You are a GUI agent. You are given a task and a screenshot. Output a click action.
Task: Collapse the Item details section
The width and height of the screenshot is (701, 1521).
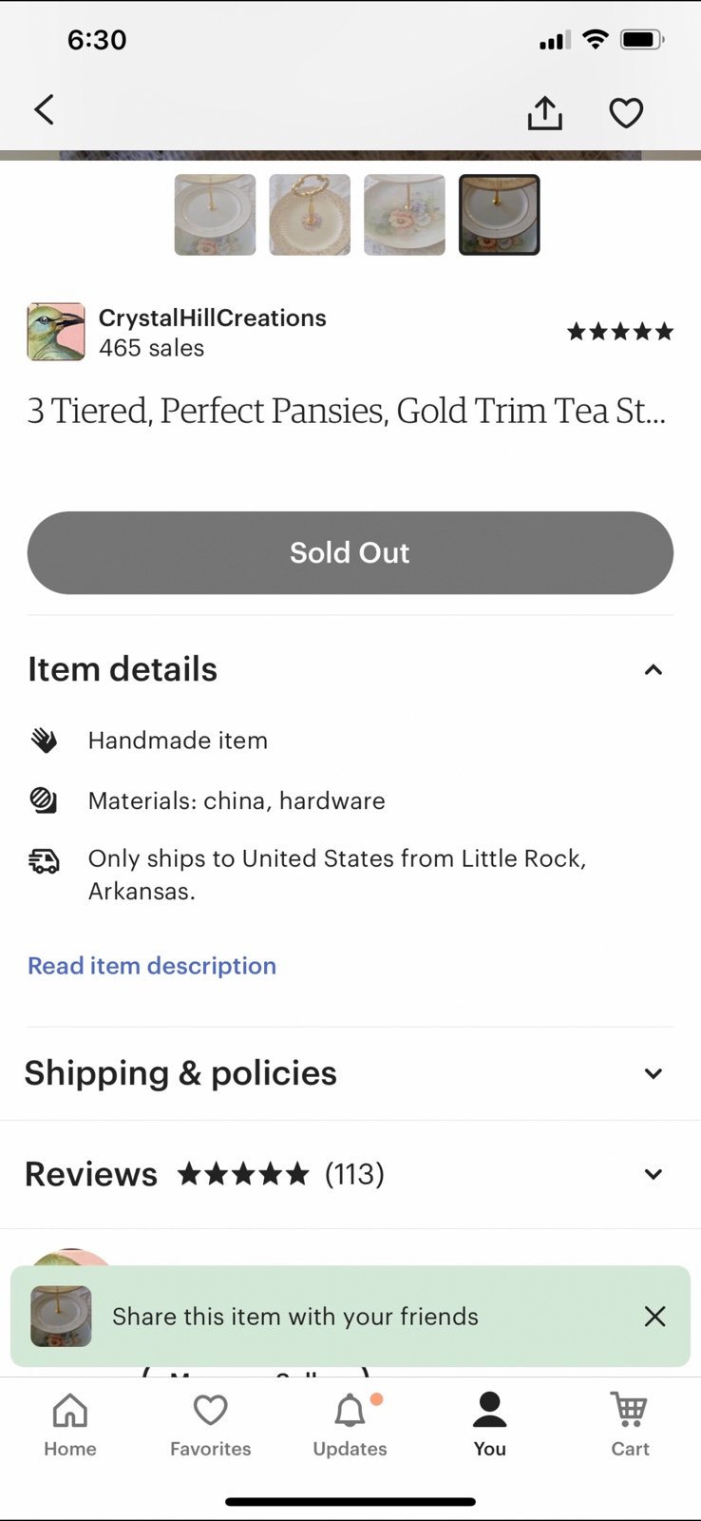(653, 670)
